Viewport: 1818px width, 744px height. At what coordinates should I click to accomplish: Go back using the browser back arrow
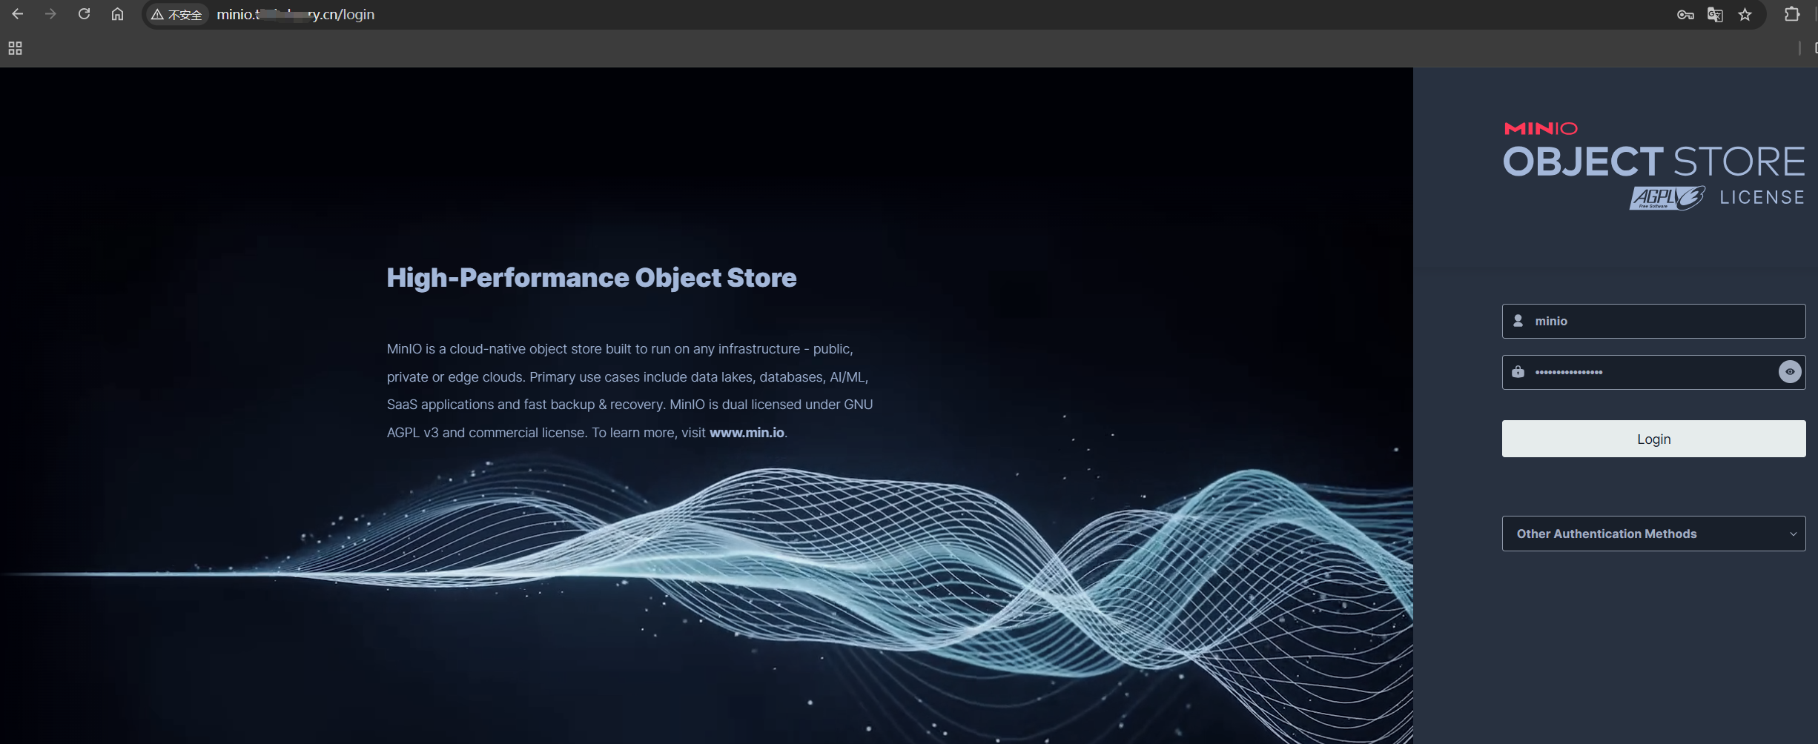(17, 14)
